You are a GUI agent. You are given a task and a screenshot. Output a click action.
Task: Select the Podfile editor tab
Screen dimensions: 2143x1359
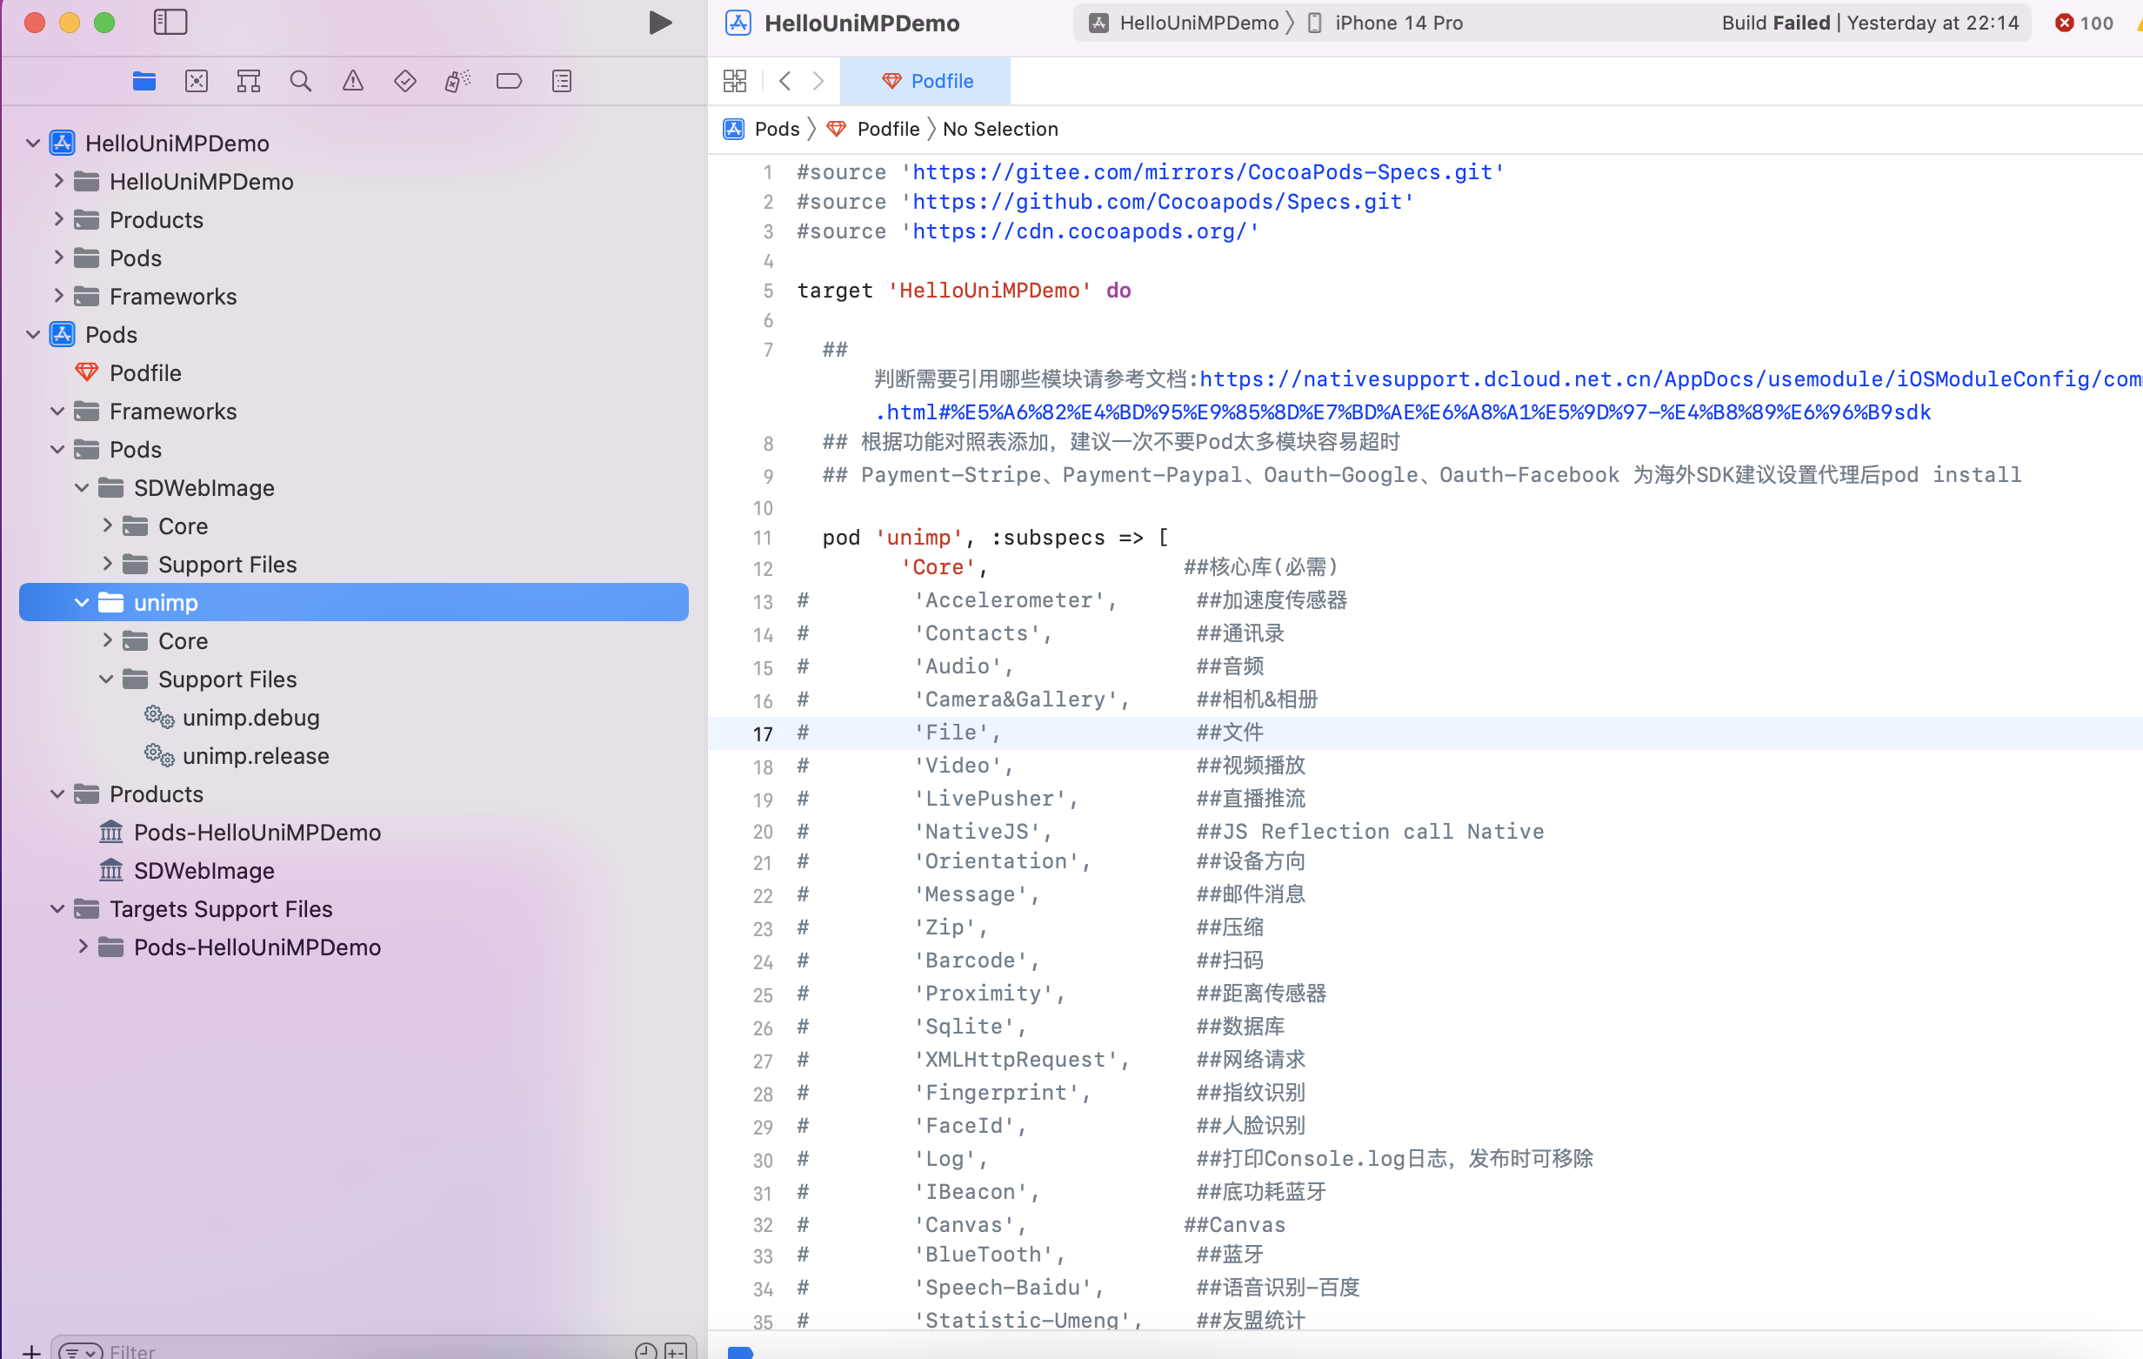pos(925,81)
